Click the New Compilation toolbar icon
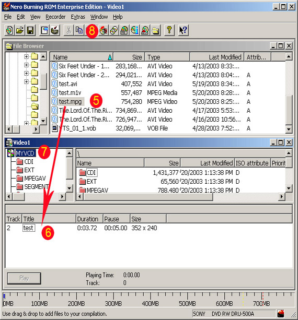 point(9,30)
